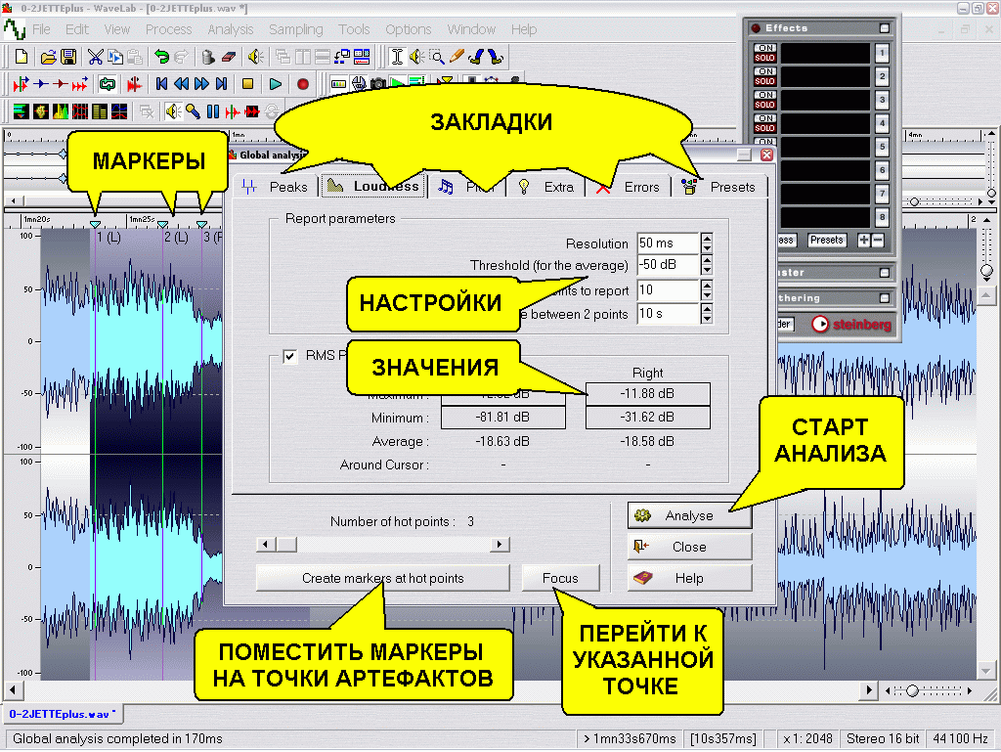Click the rewind double-arrow button
The height and width of the screenshot is (752, 1001).
[181, 84]
